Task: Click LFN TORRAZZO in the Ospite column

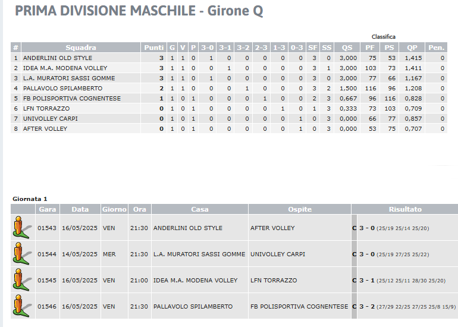Action: point(274,280)
